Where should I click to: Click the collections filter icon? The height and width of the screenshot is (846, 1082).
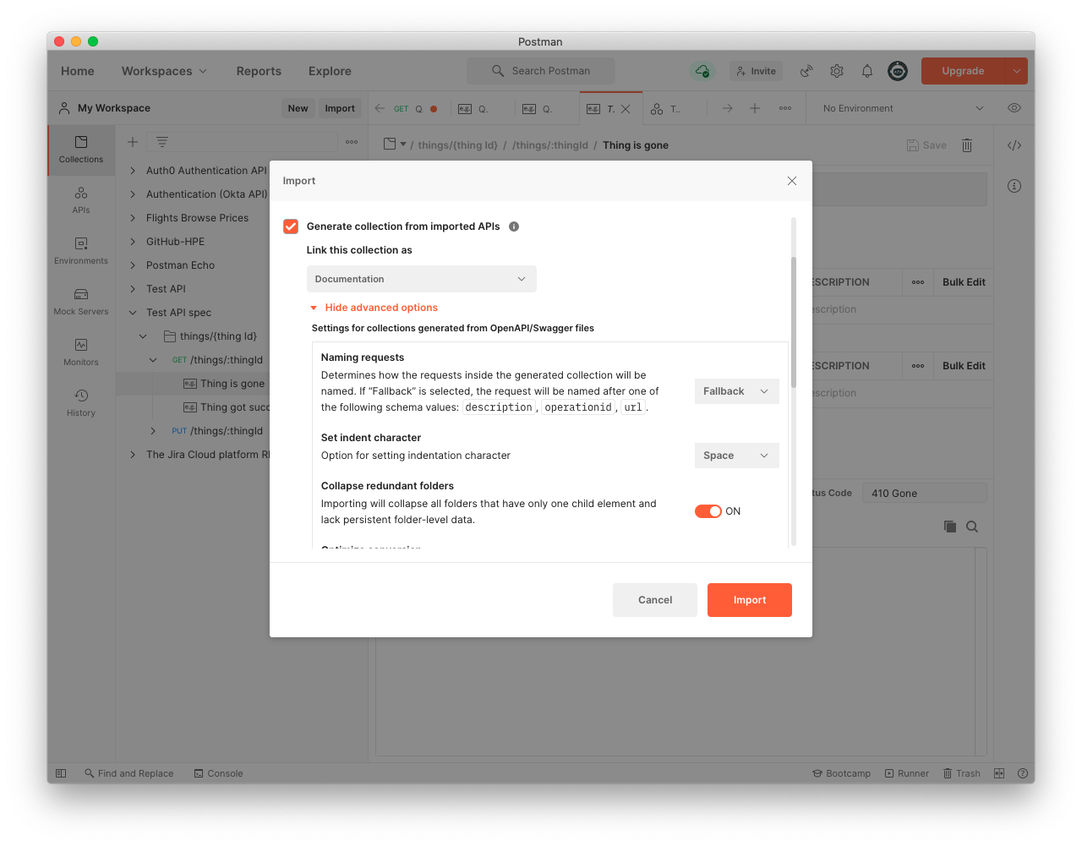162,142
